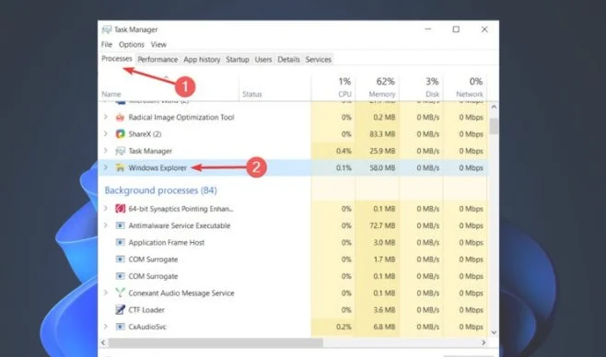The width and height of the screenshot is (606, 357).
Task: Open the Options menu
Action: coord(132,45)
